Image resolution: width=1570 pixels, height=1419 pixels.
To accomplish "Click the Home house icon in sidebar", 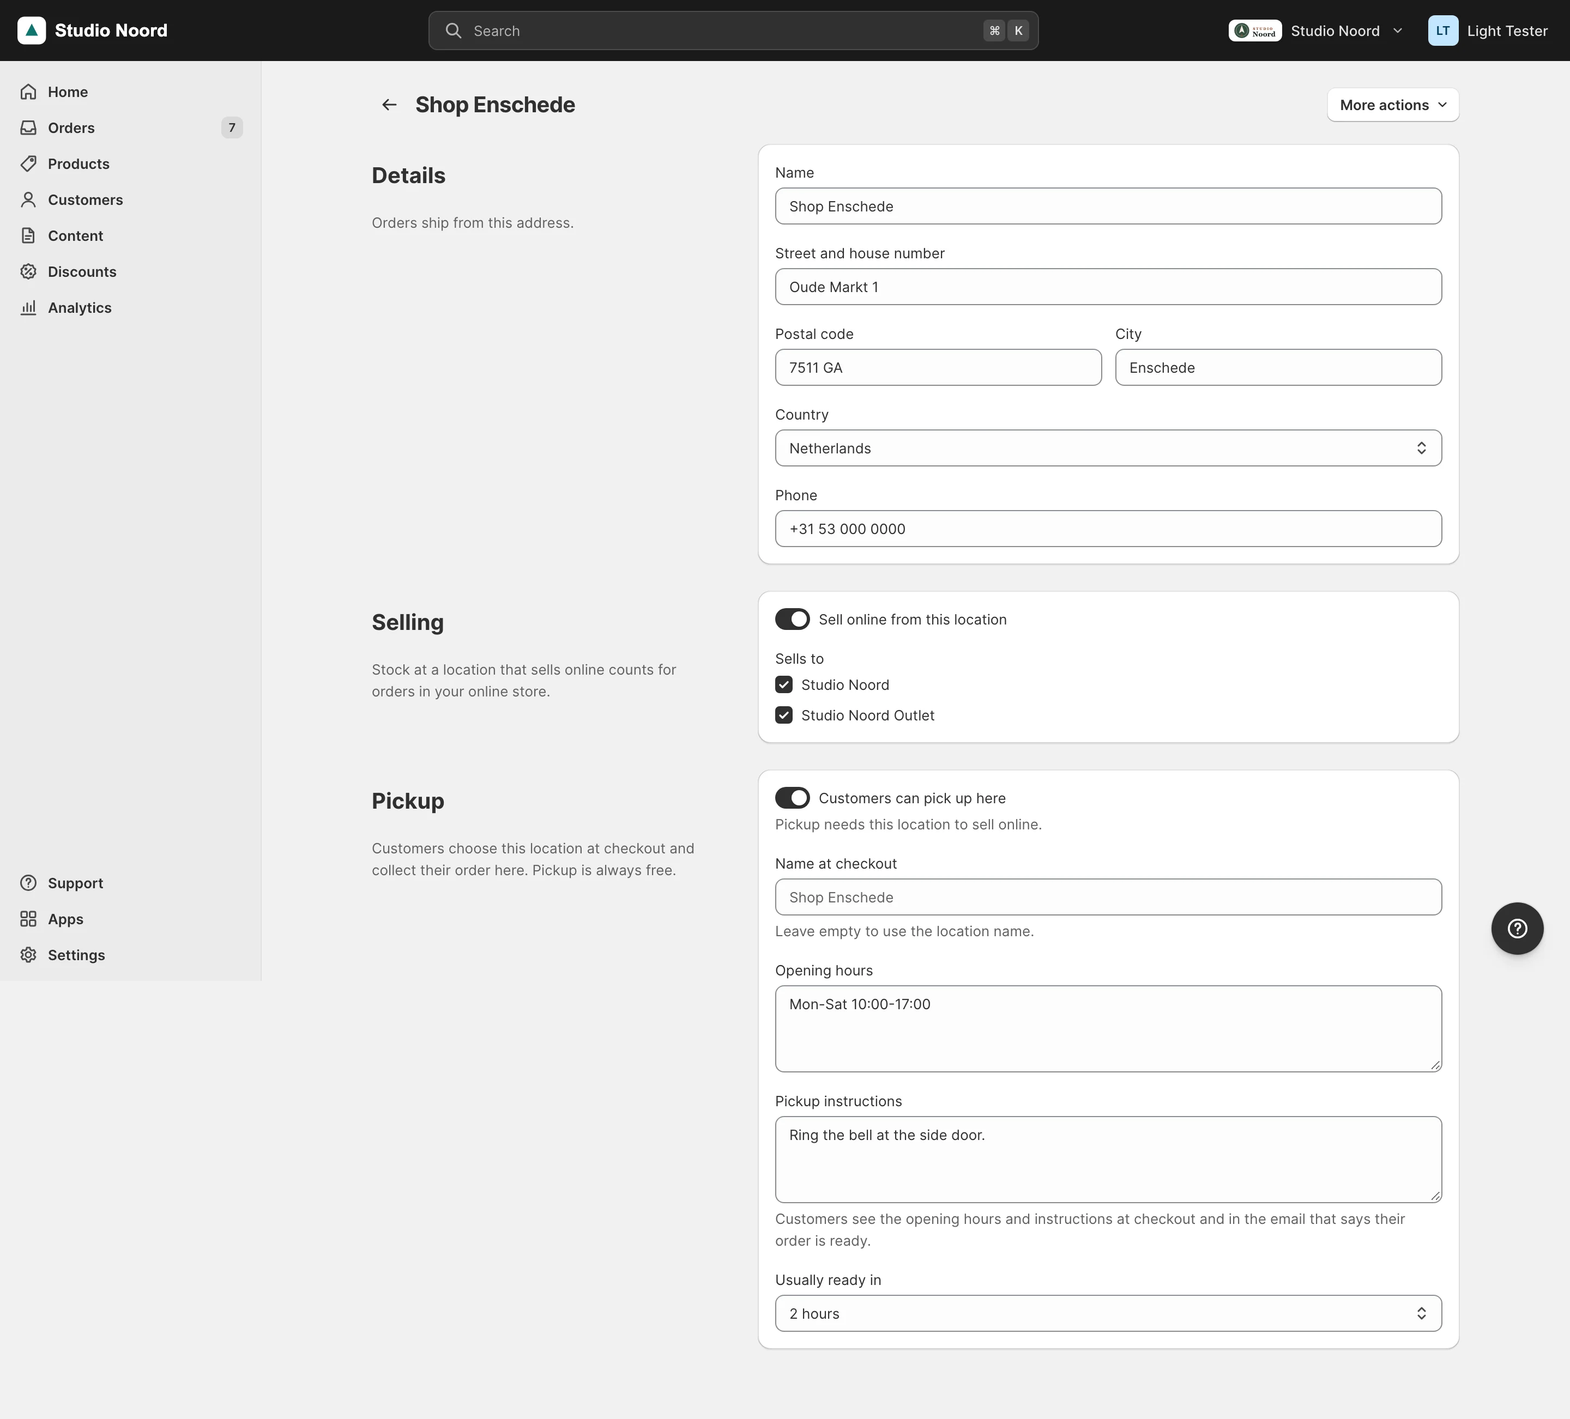I will click(29, 92).
